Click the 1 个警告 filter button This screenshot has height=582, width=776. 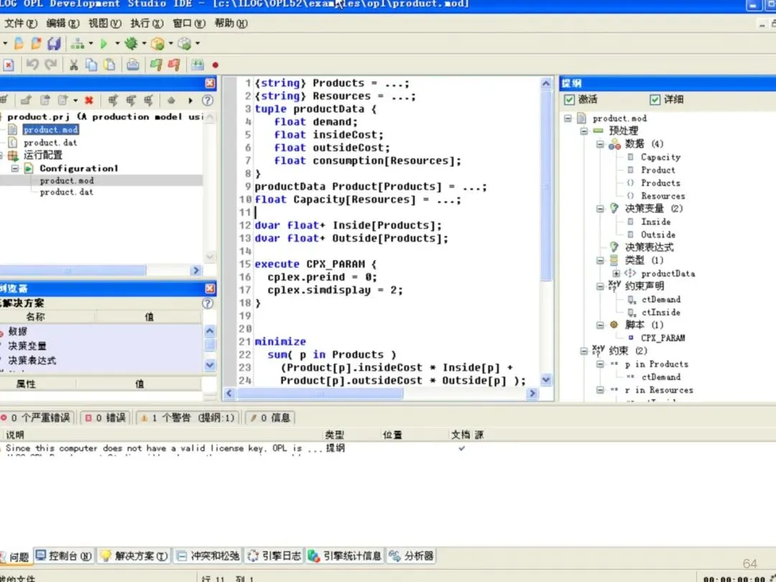click(x=188, y=417)
